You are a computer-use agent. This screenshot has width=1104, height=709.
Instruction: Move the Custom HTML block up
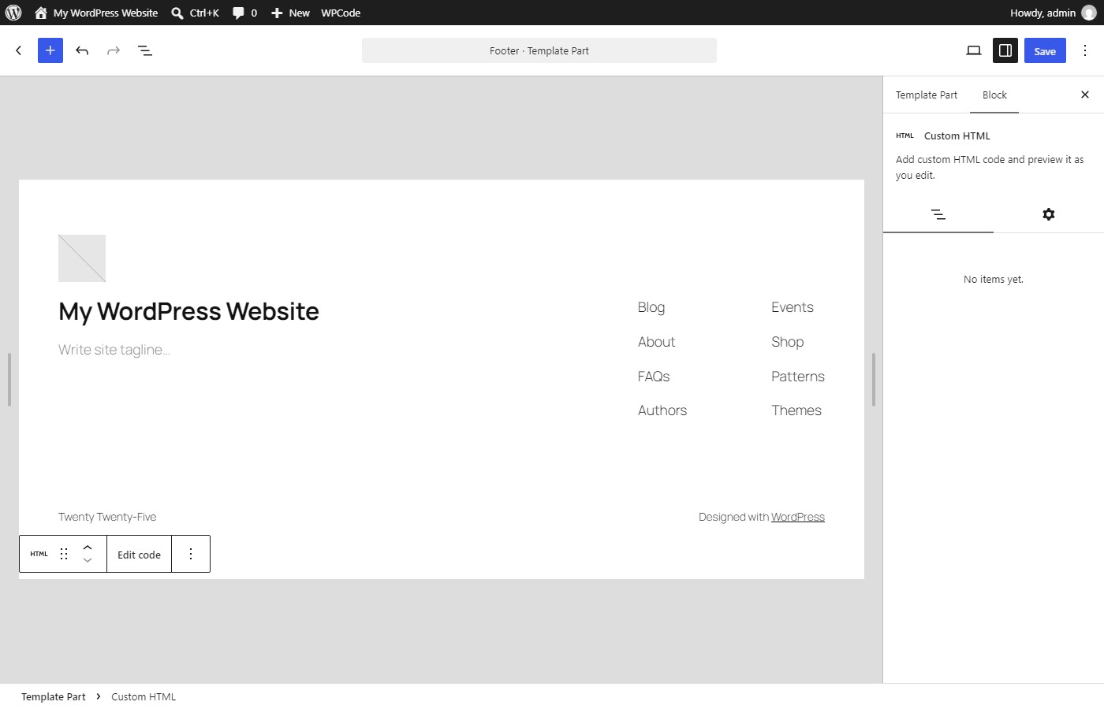pos(88,548)
